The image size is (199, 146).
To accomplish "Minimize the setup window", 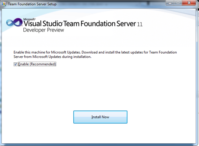I will click(x=170, y=4).
